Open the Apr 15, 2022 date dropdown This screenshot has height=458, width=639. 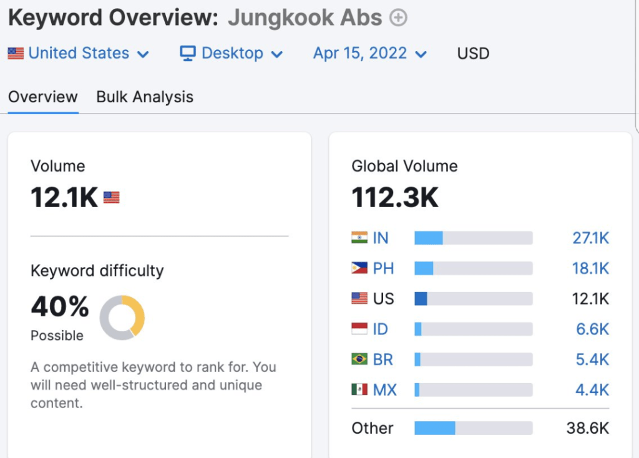[369, 54]
